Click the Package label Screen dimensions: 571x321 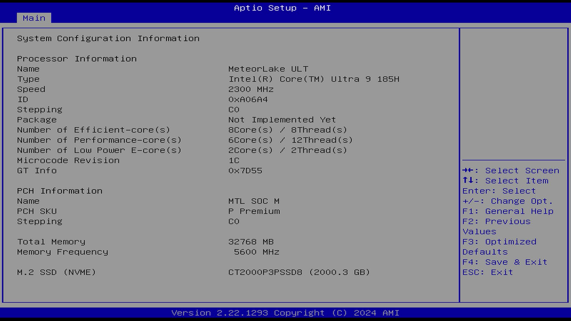[37, 120]
